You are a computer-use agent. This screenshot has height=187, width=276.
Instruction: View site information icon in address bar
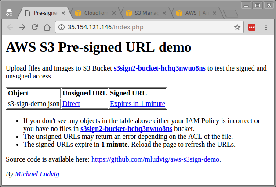pyautogui.click(x=61, y=27)
